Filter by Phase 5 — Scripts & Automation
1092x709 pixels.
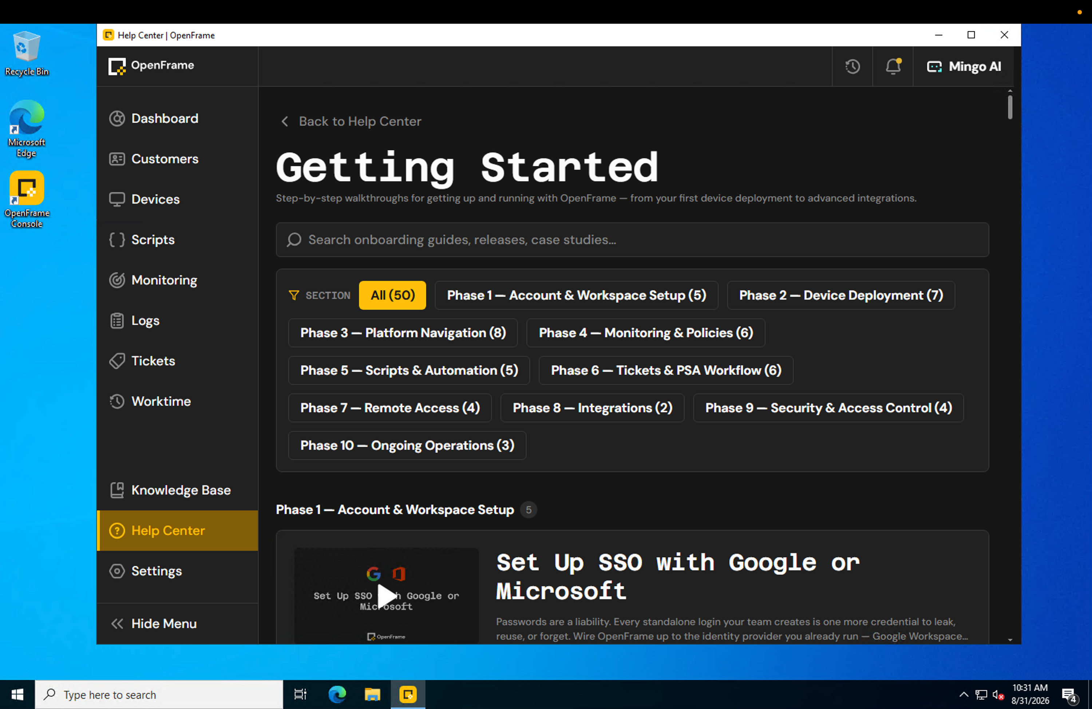pos(409,370)
